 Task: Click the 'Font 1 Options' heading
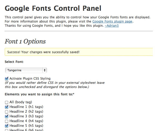click(x=25, y=41)
